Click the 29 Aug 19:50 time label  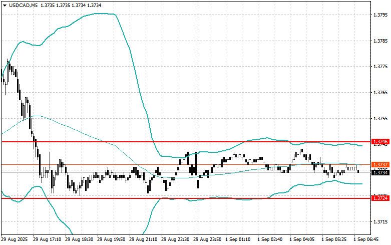(x=111, y=239)
